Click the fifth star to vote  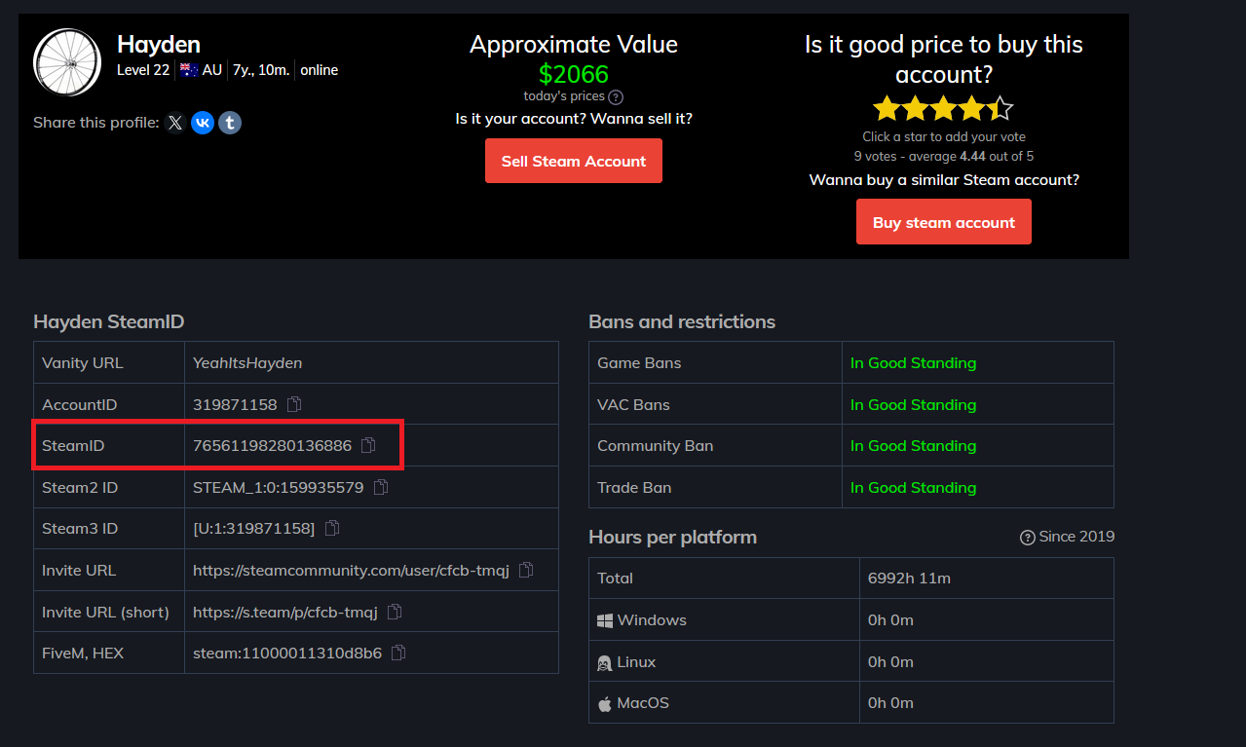click(x=1001, y=108)
